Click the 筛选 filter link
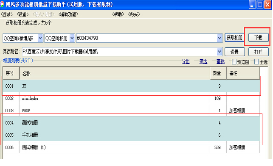 (x=203, y=61)
